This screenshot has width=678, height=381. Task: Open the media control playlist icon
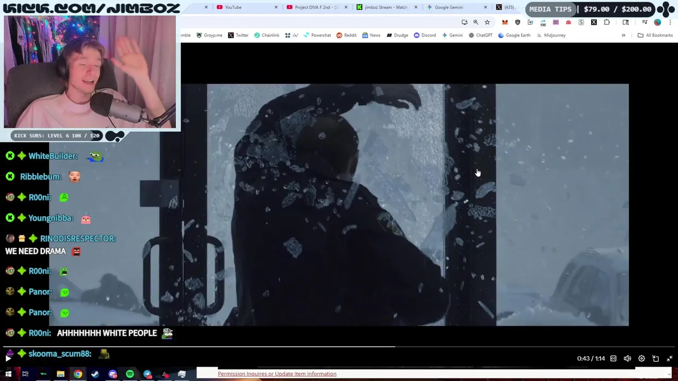[645, 22]
